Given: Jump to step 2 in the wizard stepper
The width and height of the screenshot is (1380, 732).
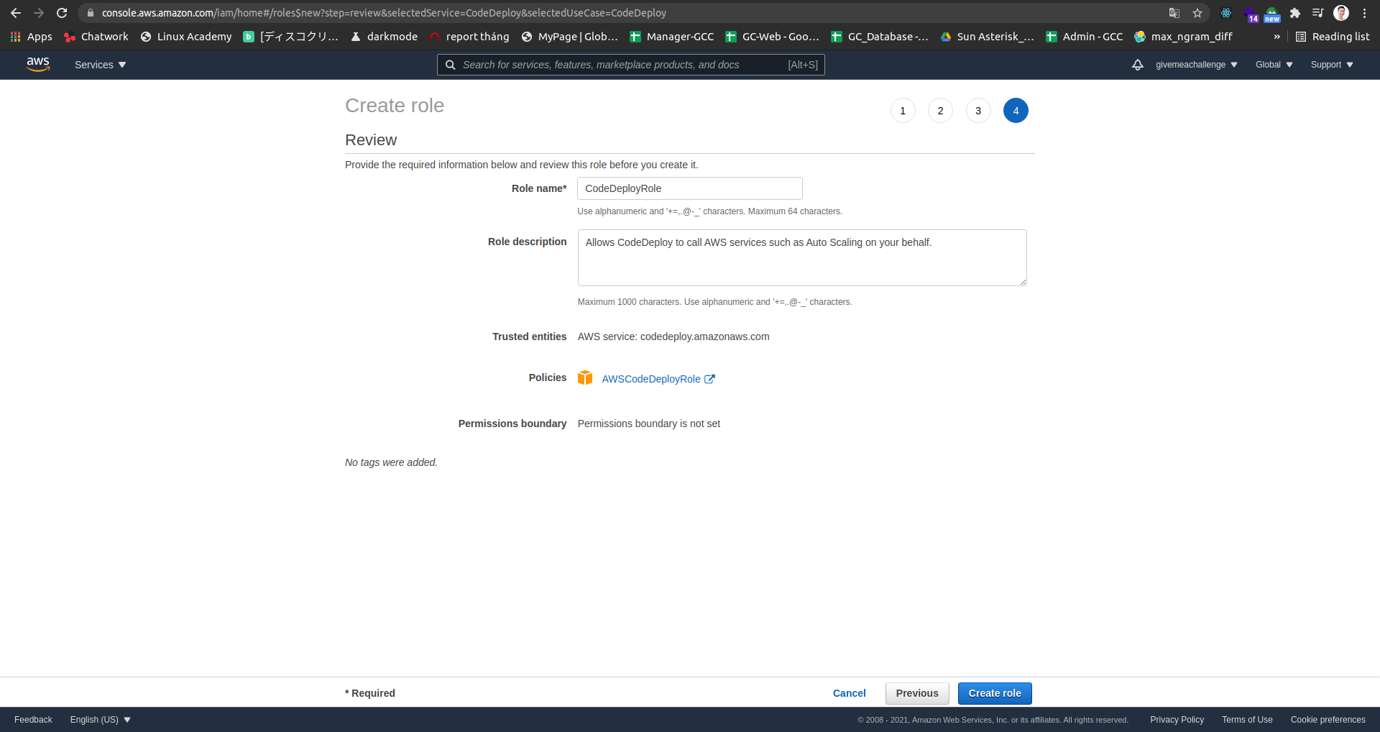Looking at the screenshot, I should tap(940, 111).
